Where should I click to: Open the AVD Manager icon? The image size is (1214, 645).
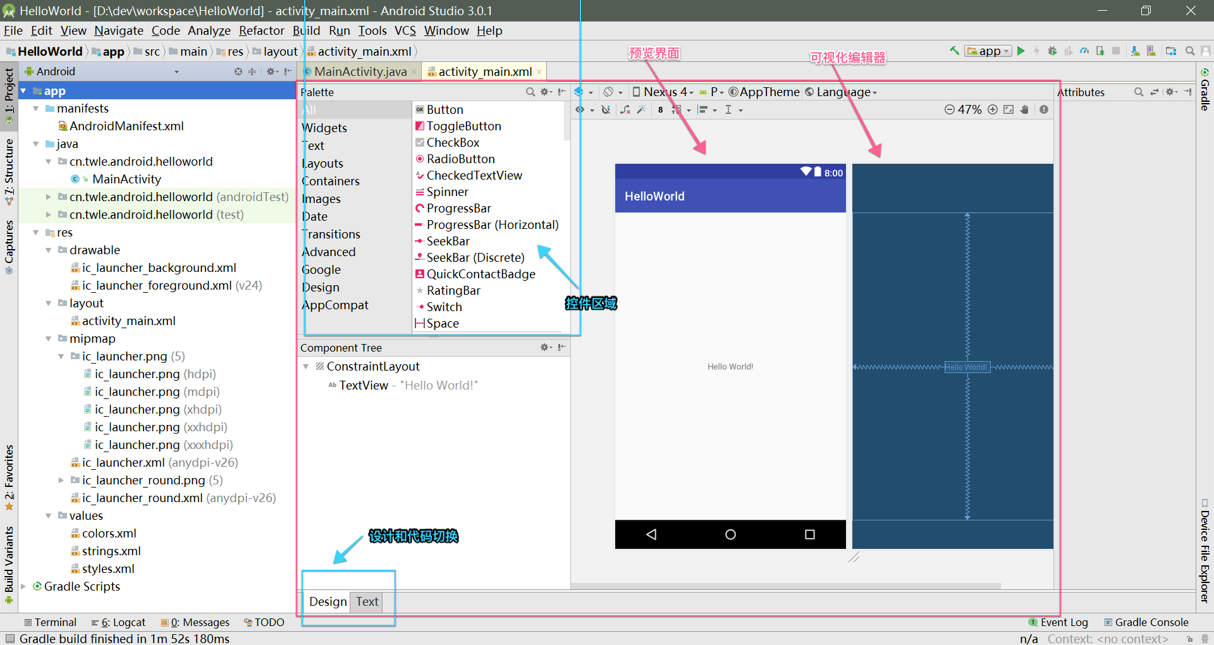[1151, 51]
